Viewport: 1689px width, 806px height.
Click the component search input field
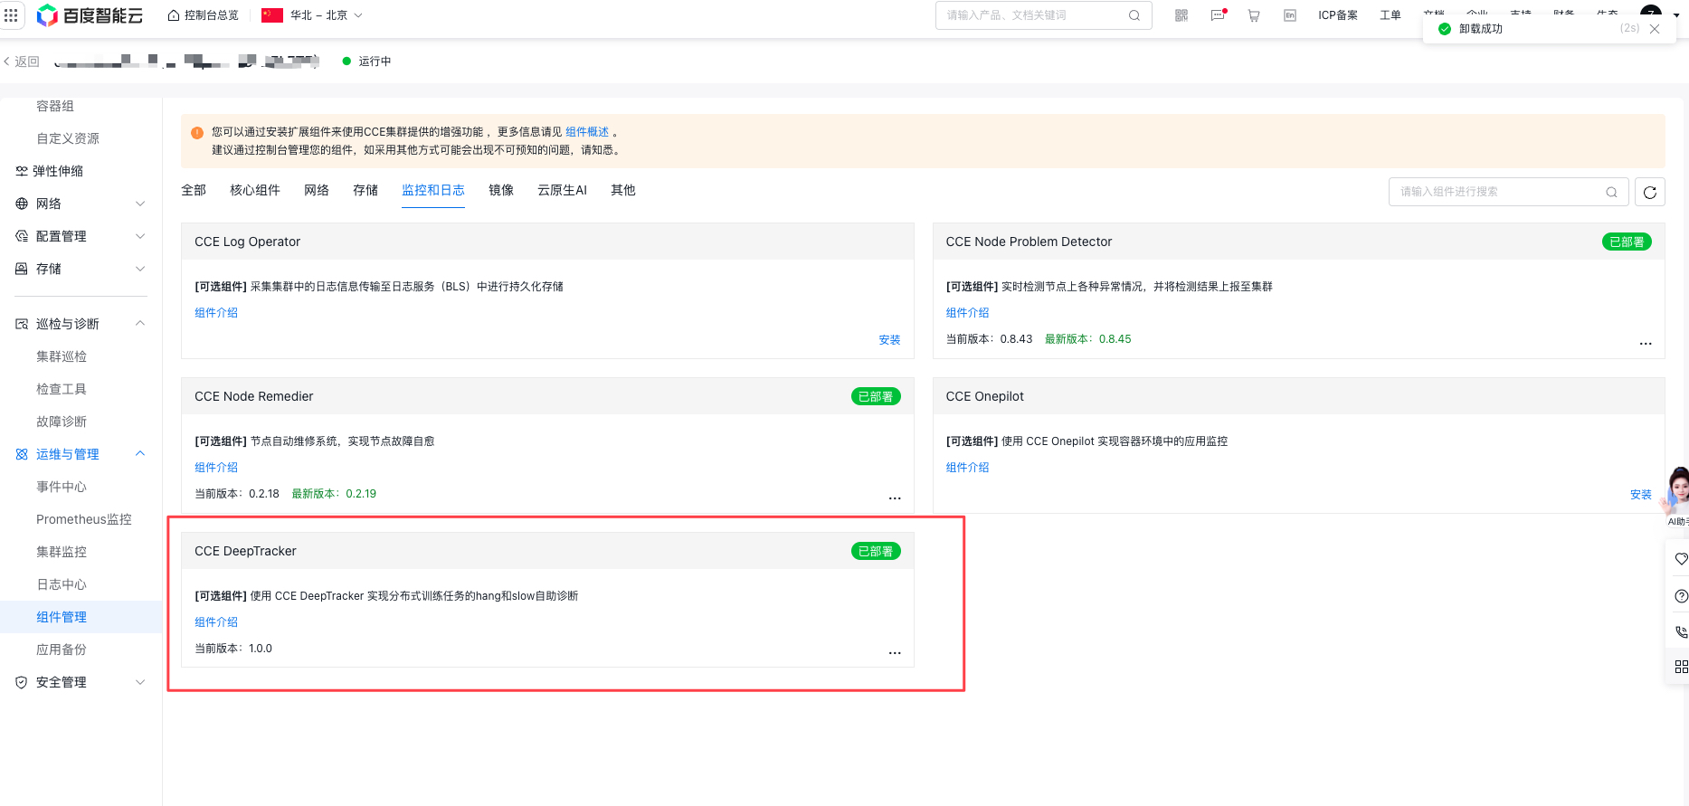pyautogui.click(x=1497, y=192)
